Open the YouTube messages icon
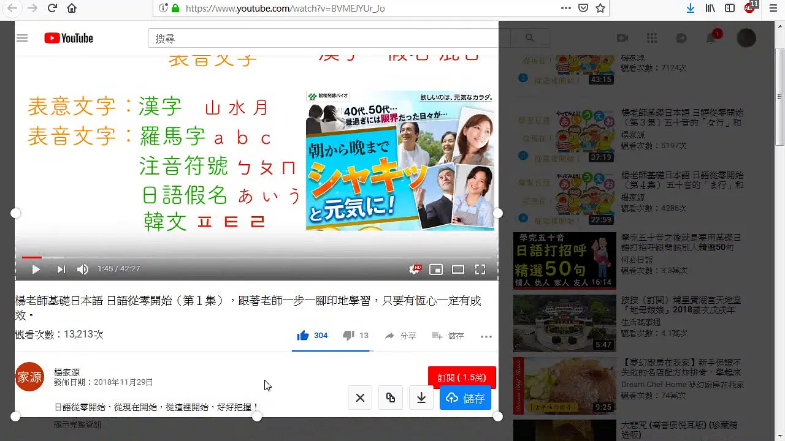The width and height of the screenshot is (785, 441). (x=681, y=38)
